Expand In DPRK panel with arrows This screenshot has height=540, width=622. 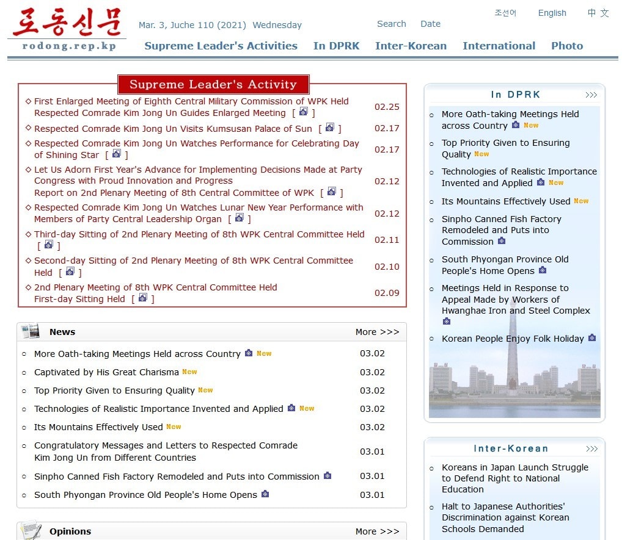tap(591, 95)
